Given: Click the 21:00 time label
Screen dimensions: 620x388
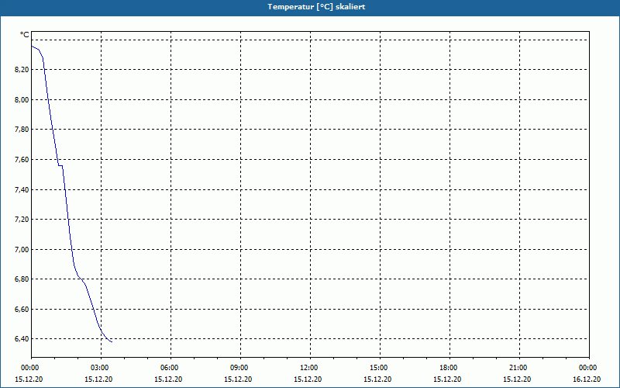Looking at the screenshot, I should [x=518, y=368].
